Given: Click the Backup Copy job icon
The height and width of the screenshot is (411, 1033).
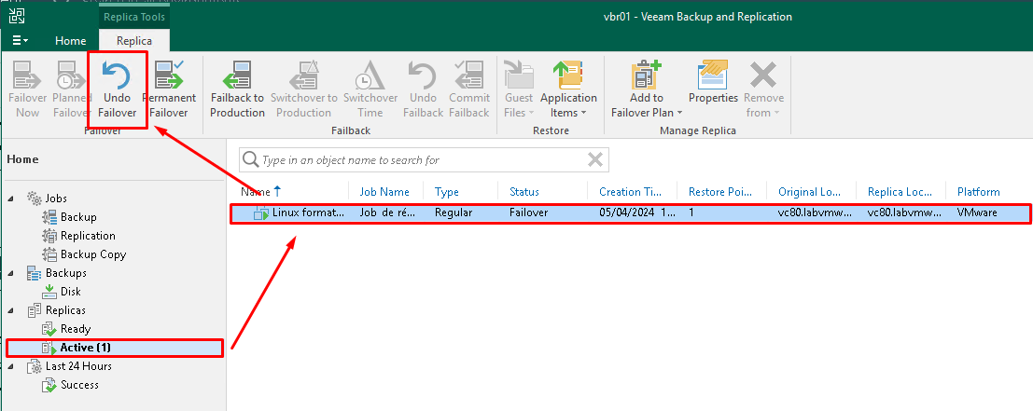Looking at the screenshot, I should pyautogui.click(x=49, y=253).
